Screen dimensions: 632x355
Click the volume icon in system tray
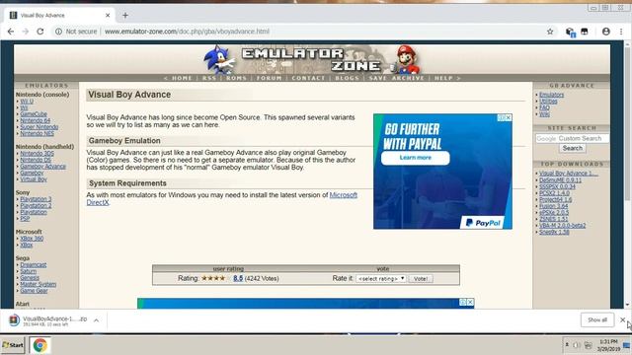tap(576, 345)
